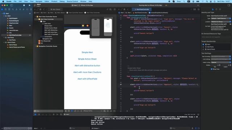Viewport: 232px width, 130px height.
Task: Click Simple Action Sheet button on canvas
Action: pos(87,59)
